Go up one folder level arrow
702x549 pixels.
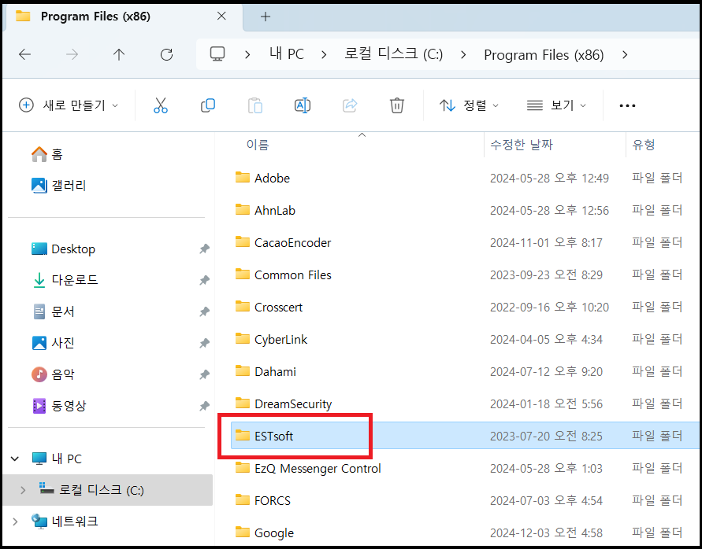coord(119,54)
